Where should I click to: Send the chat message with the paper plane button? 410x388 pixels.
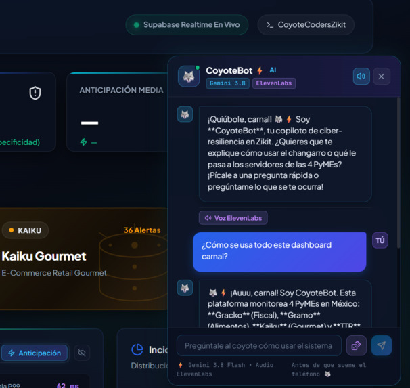[382, 345]
